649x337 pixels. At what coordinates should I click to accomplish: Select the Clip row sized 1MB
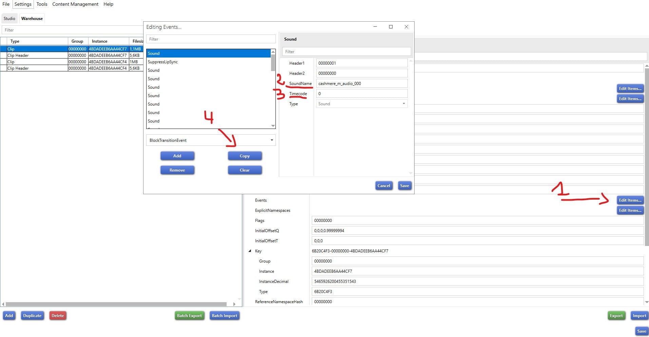click(x=72, y=62)
